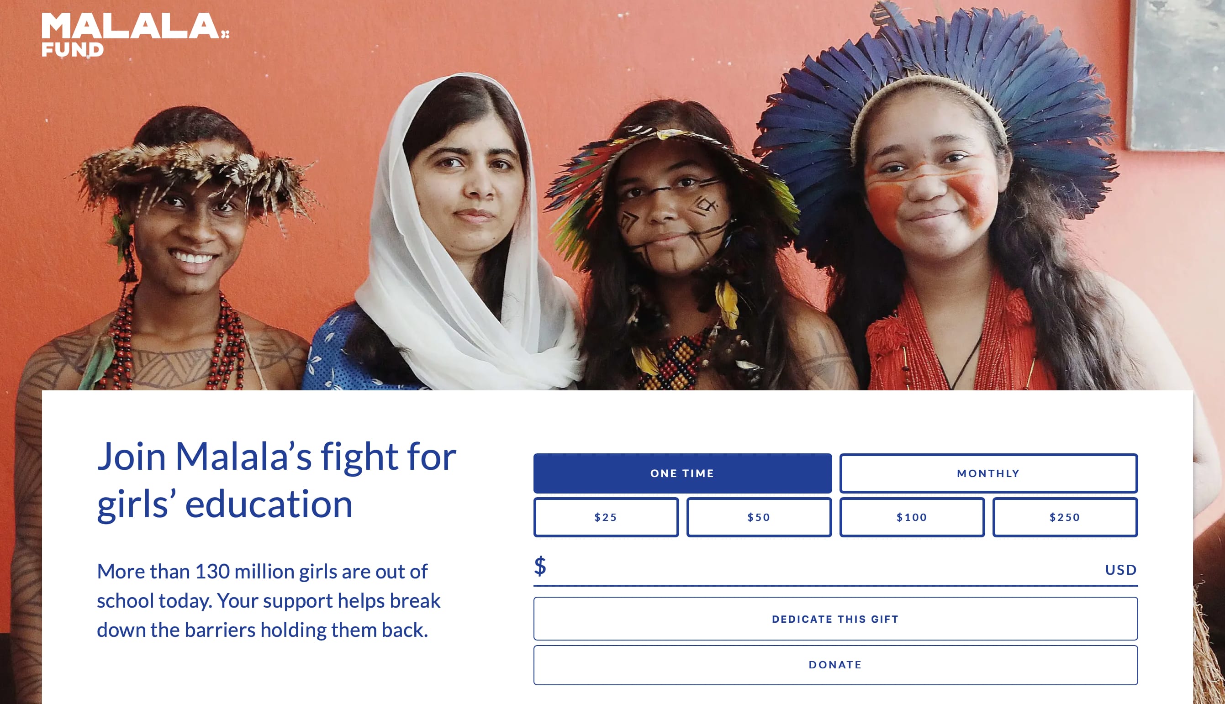Click the 130 million girls paragraph
The image size is (1225, 704).
[269, 600]
